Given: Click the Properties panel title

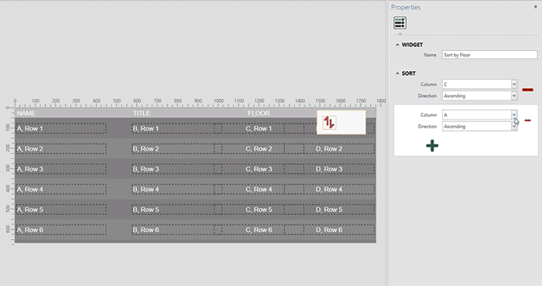Looking at the screenshot, I should (x=406, y=7).
